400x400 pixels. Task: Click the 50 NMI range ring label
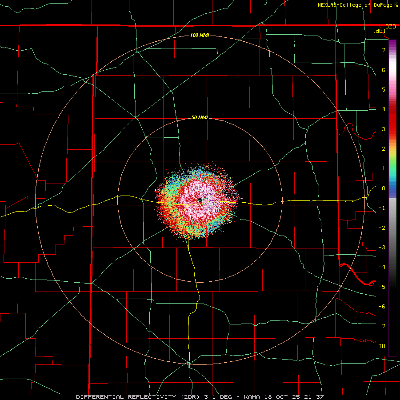(200, 117)
